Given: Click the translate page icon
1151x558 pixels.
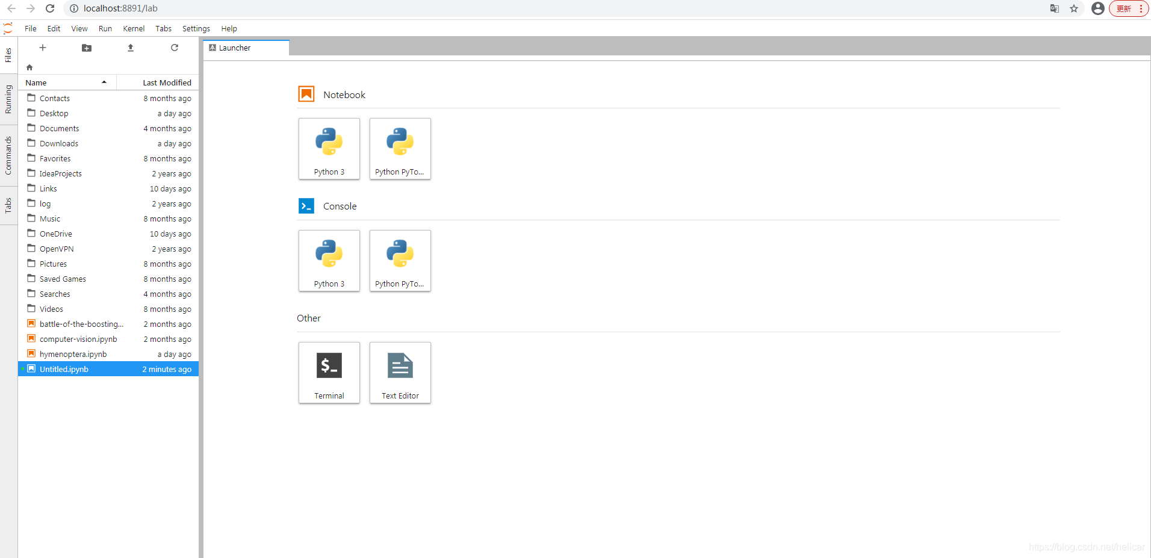Looking at the screenshot, I should tap(1055, 8).
